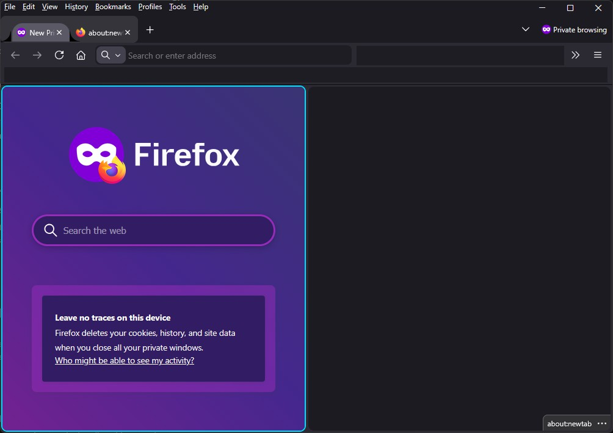Go forward one page
The image size is (613, 433).
37,55
